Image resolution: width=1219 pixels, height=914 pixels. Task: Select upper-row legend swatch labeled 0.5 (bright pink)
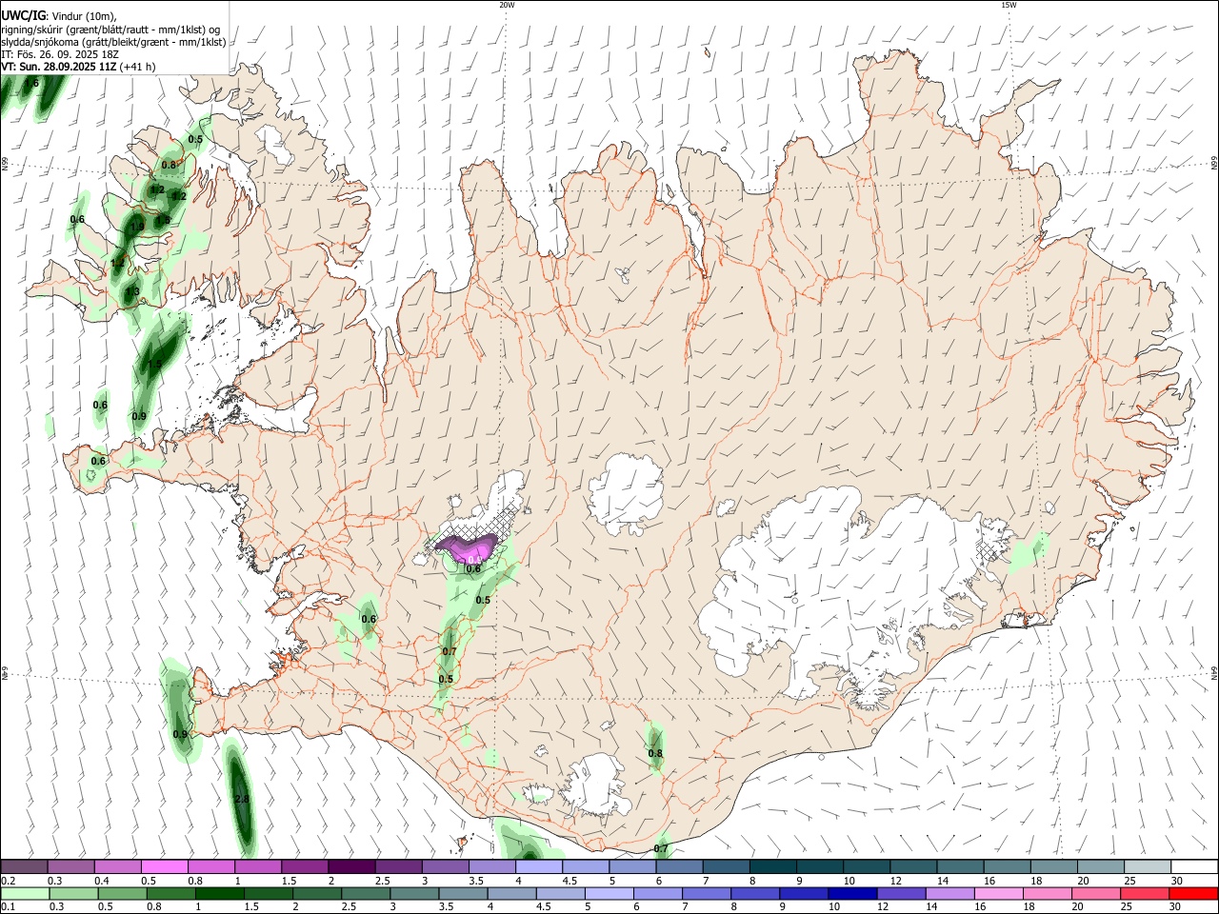coord(164,866)
